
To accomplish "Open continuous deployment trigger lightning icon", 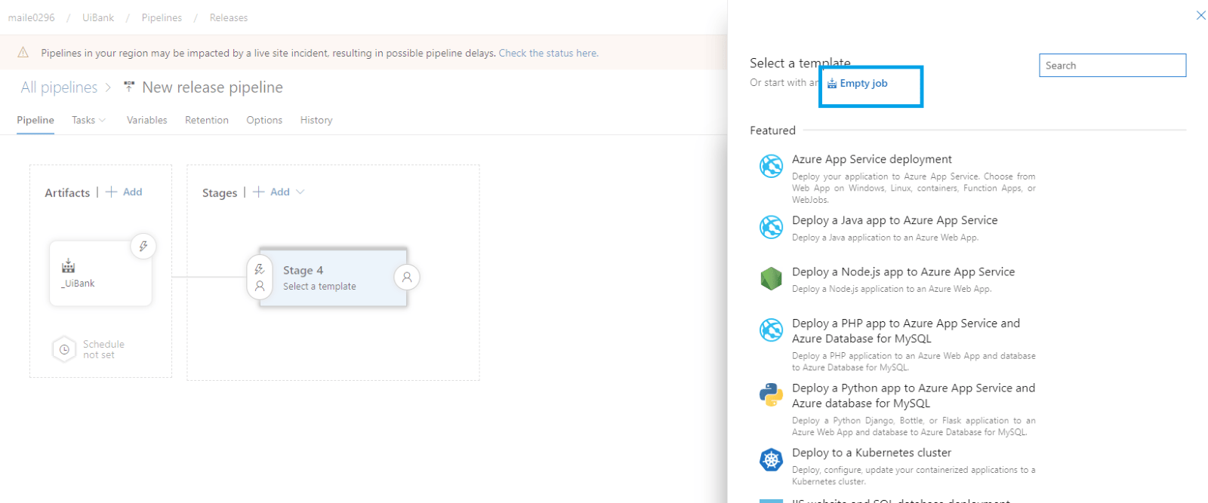I will (143, 246).
